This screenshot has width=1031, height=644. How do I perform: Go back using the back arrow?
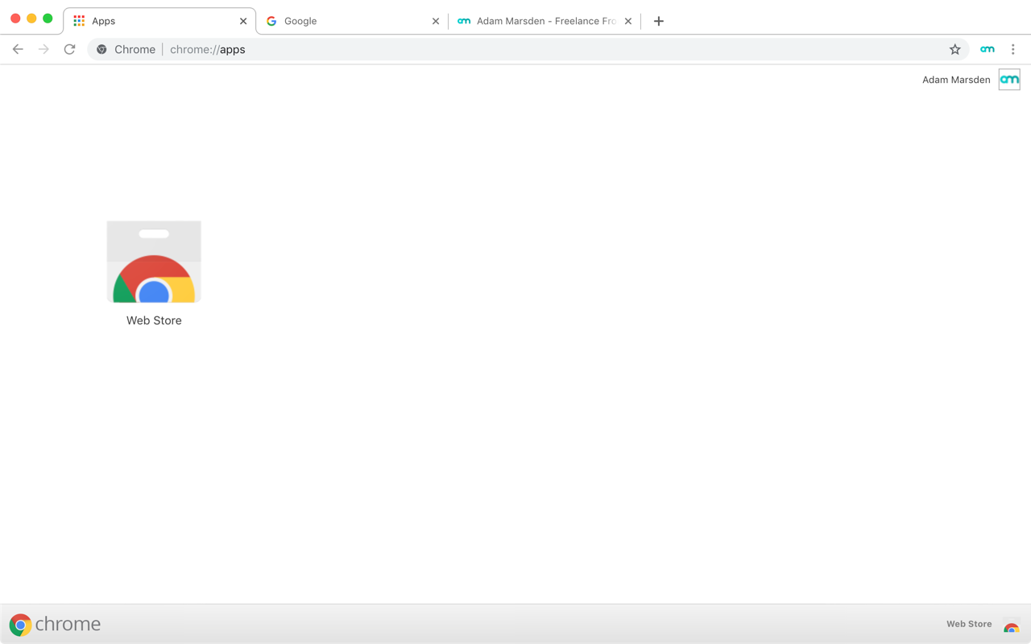pyautogui.click(x=18, y=49)
